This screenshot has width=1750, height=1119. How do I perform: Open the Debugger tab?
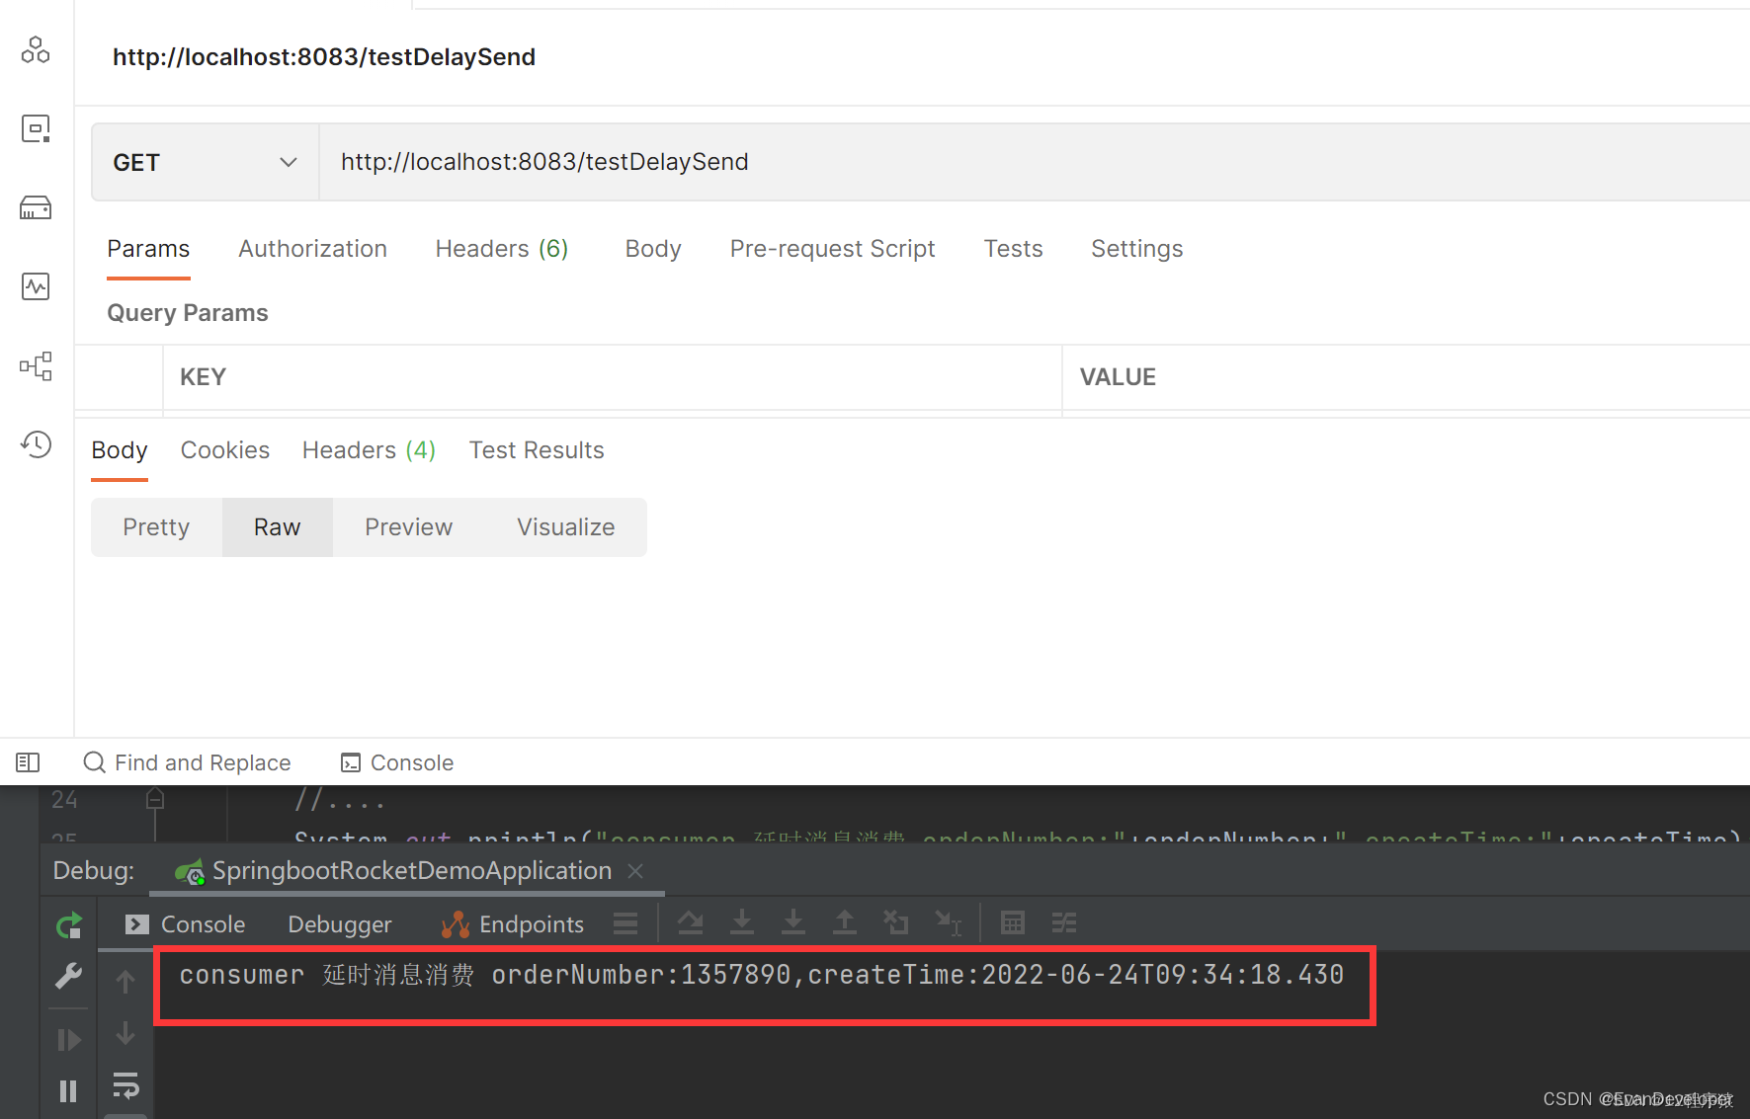tap(340, 924)
